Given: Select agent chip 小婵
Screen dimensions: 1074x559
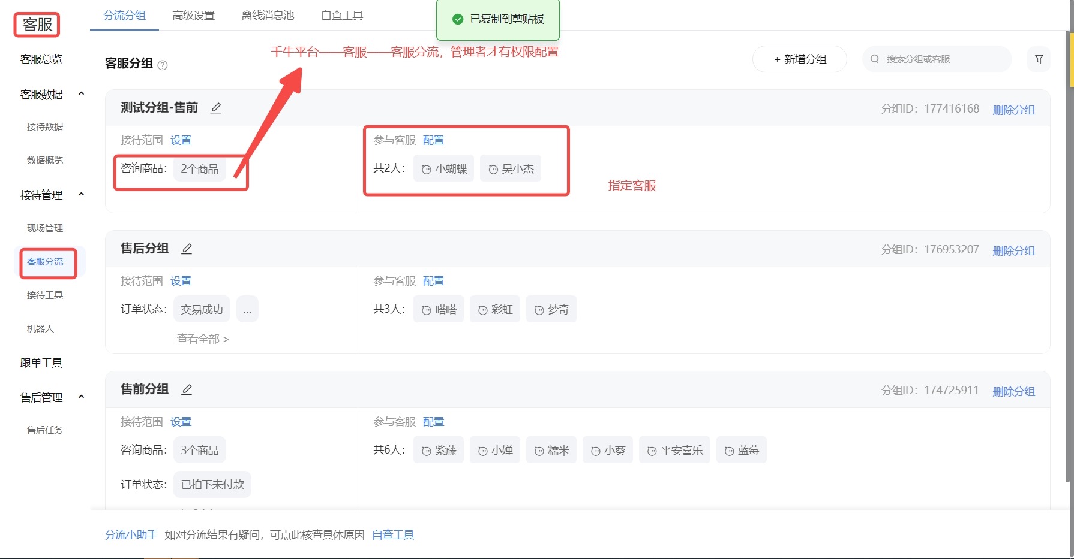Looking at the screenshot, I should (x=495, y=450).
